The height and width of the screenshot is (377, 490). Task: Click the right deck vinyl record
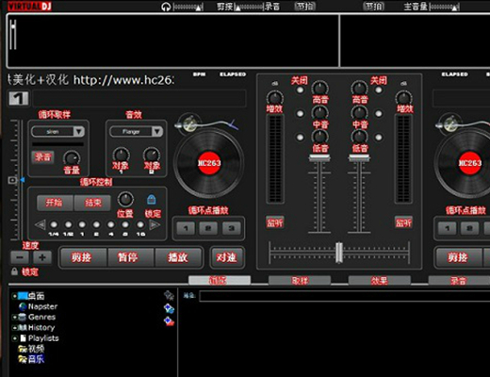coord(470,163)
